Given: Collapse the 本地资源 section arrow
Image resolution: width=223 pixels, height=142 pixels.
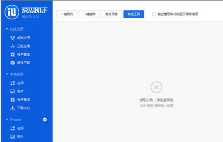Looking at the screenshot, I should (7, 74).
